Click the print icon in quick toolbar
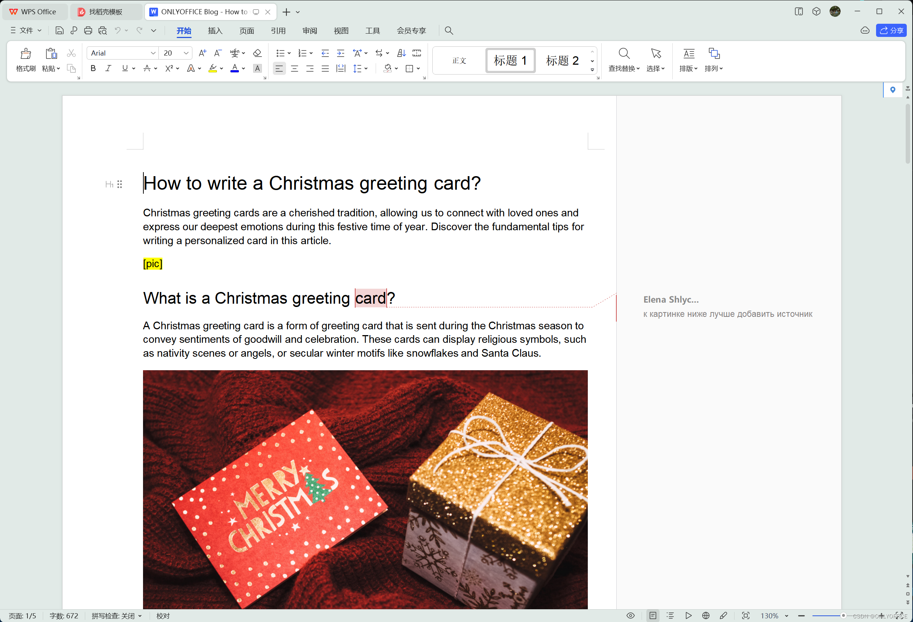913x622 pixels. (88, 31)
